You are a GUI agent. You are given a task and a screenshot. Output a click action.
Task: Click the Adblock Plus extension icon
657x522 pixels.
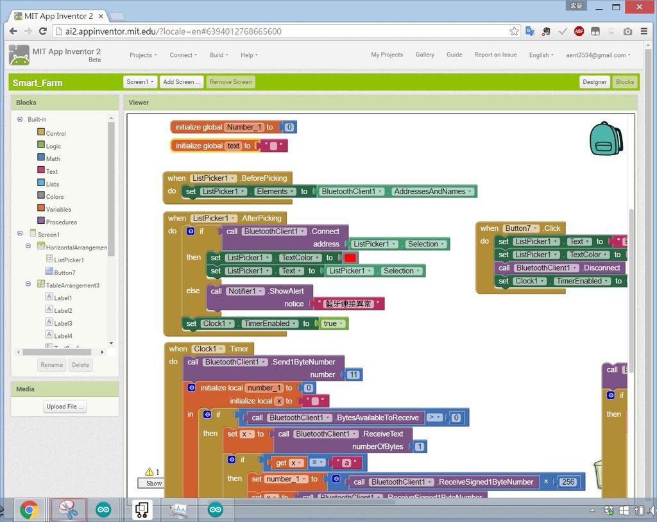(x=579, y=31)
